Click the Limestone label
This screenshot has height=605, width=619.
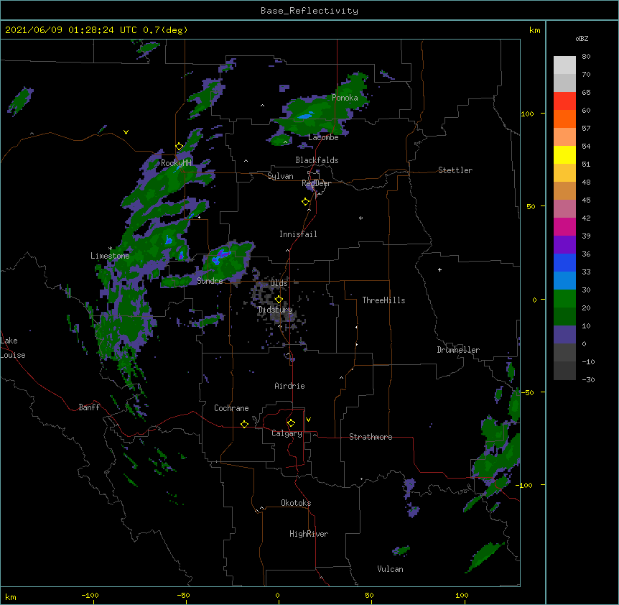coord(110,256)
